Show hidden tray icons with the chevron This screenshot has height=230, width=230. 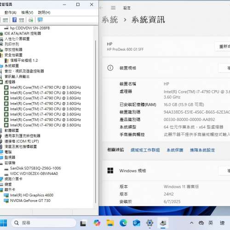(x=191, y=223)
